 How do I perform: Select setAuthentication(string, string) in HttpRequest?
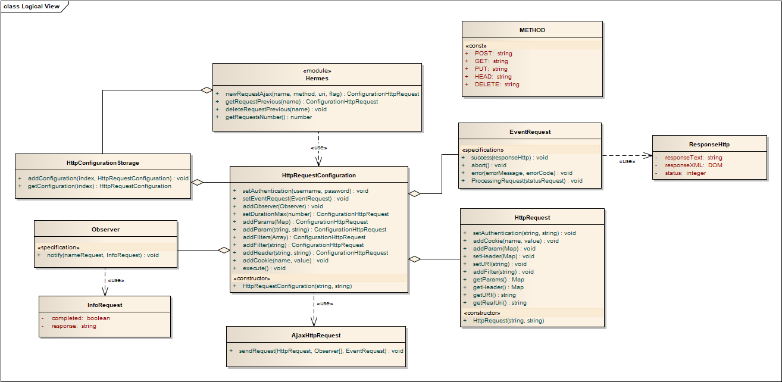pos(524,233)
